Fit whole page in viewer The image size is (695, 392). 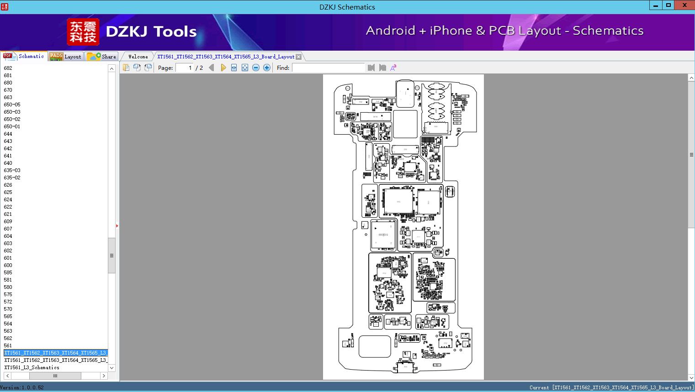(x=245, y=68)
